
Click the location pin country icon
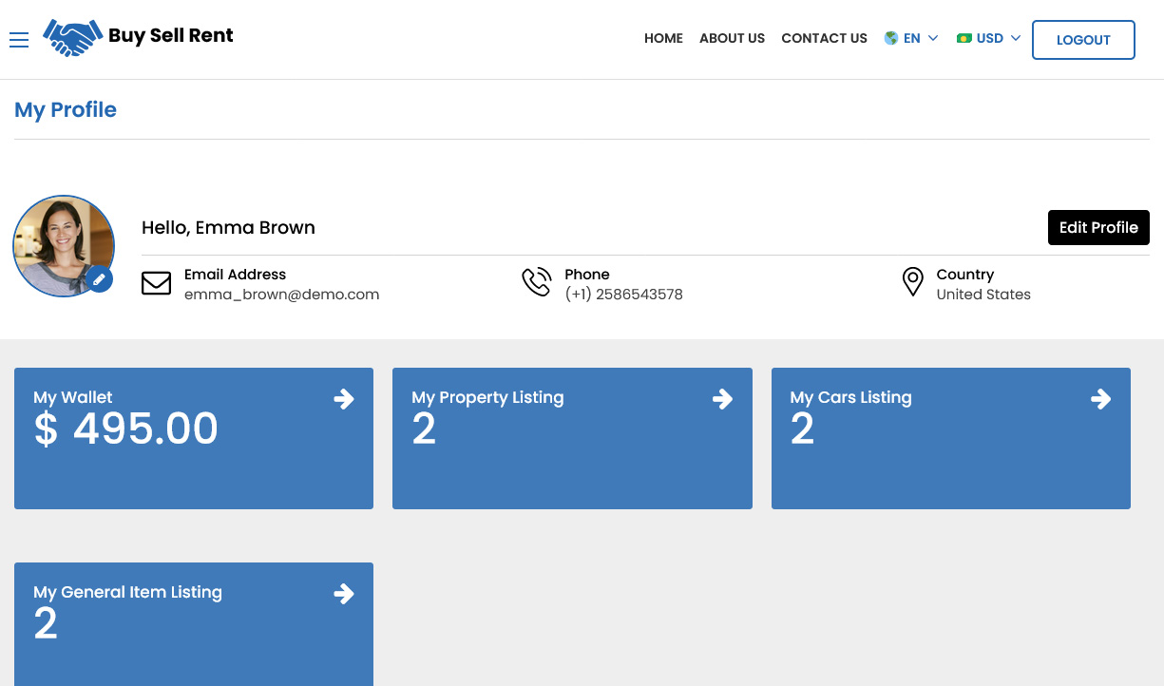point(912,282)
